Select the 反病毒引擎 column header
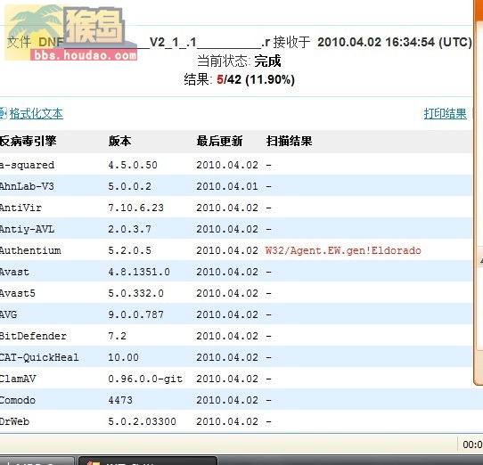The height and width of the screenshot is (465, 483). (x=28, y=141)
